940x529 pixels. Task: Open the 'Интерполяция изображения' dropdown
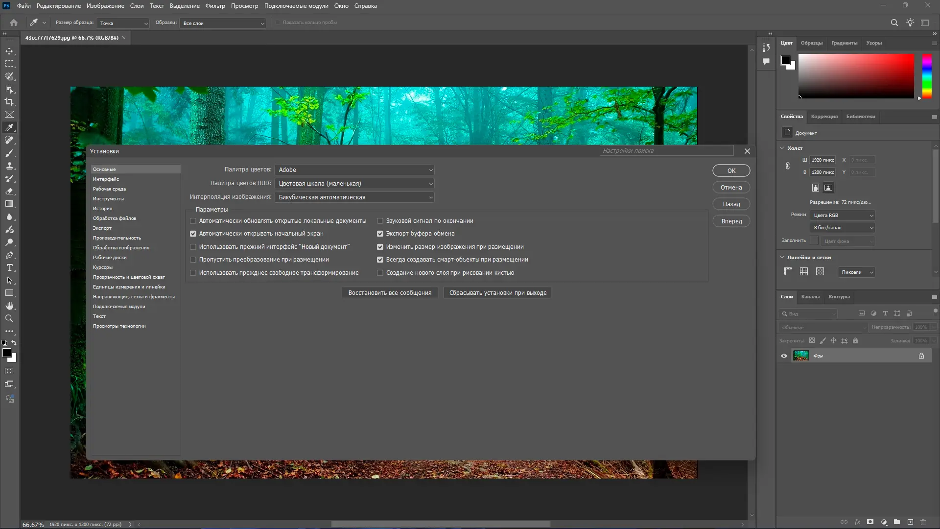[x=354, y=197]
